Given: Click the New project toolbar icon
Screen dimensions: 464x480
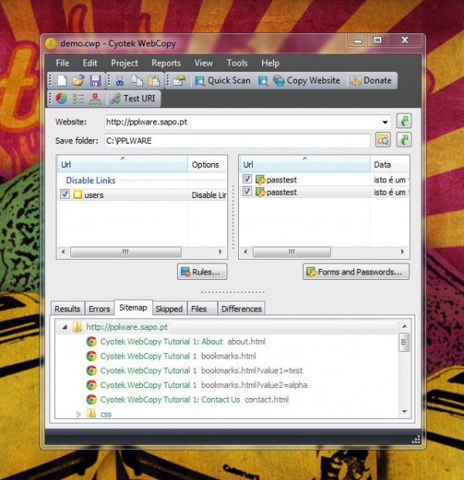Looking at the screenshot, I should (63, 81).
